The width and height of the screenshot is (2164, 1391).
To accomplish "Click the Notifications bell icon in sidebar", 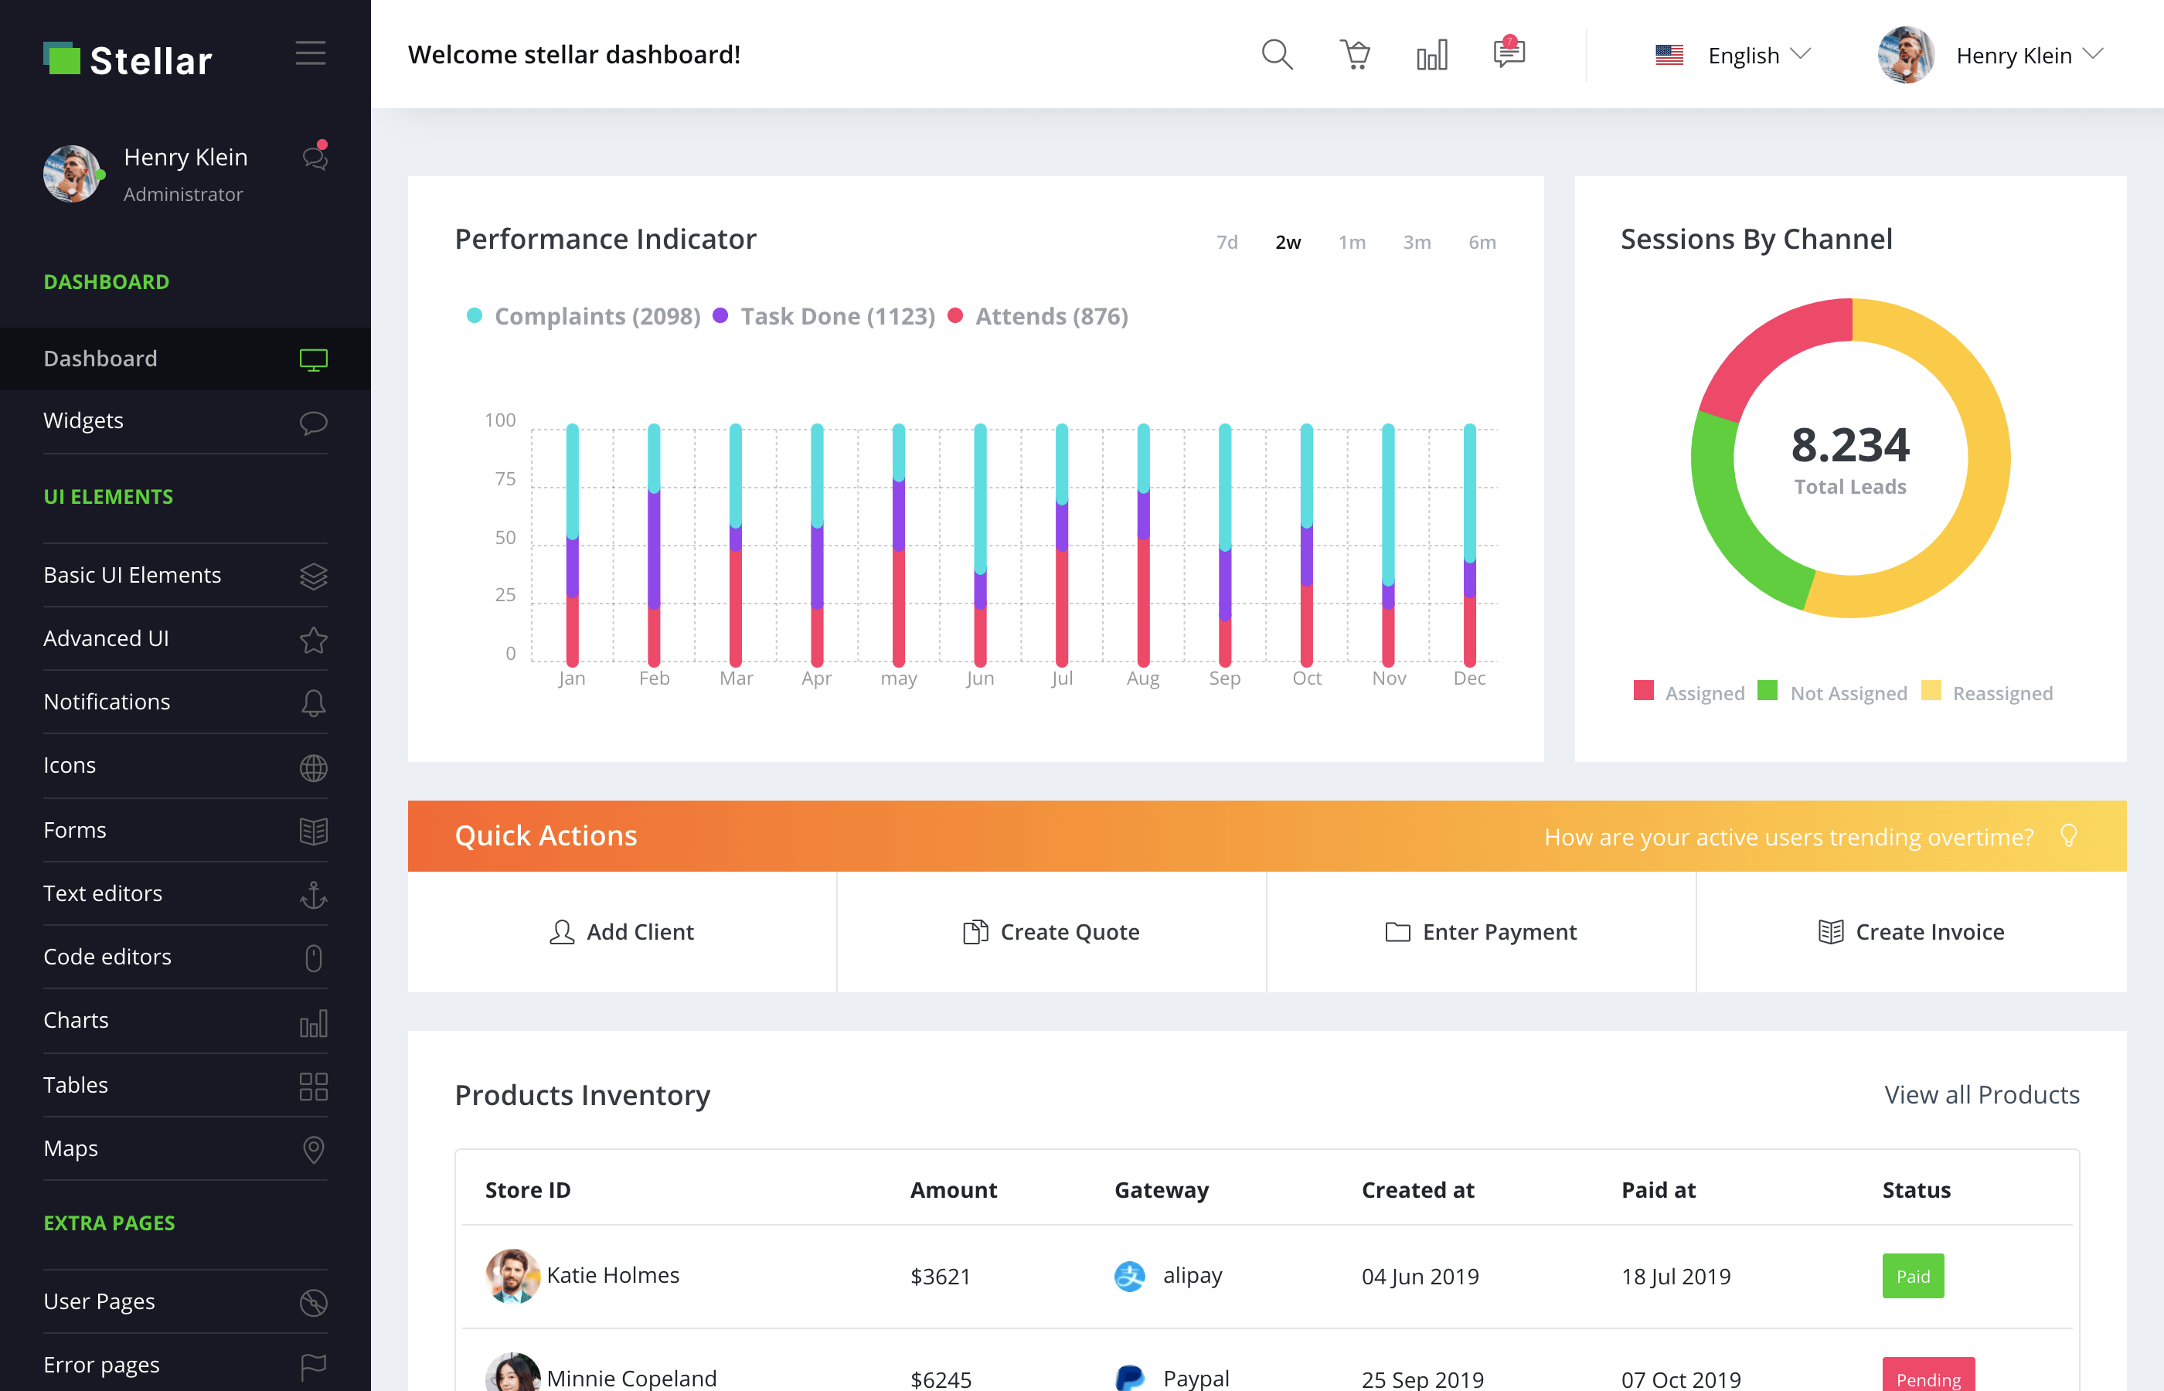I will pyautogui.click(x=312, y=702).
